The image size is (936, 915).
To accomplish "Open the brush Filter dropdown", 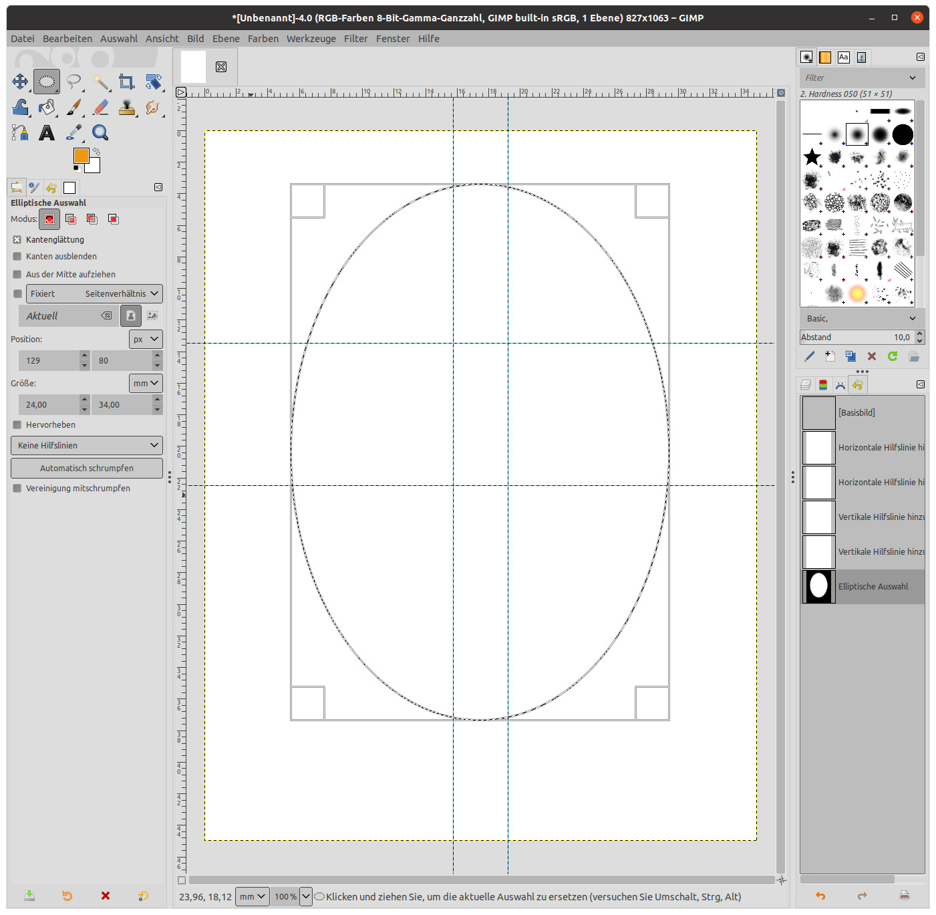I will pyautogui.click(x=913, y=78).
